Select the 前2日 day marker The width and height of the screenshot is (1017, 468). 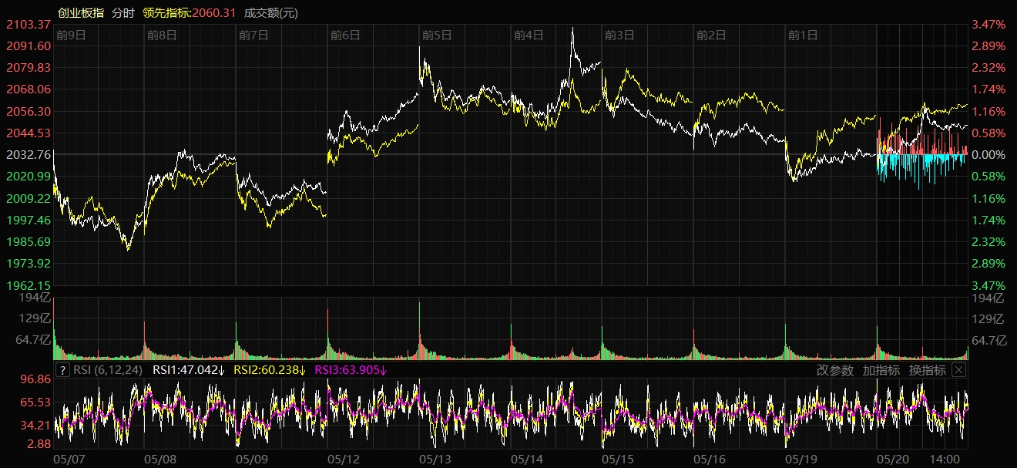coord(711,35)
